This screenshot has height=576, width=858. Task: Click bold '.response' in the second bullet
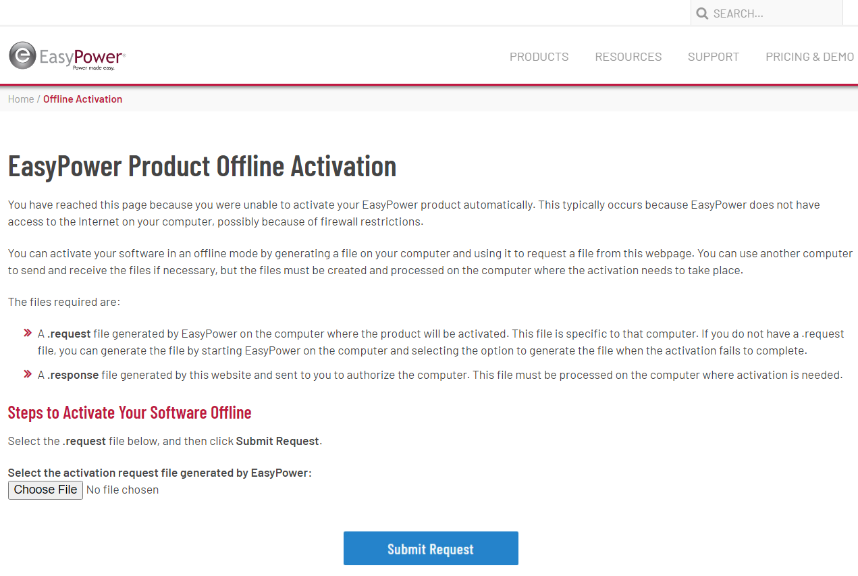coord(73,375)
